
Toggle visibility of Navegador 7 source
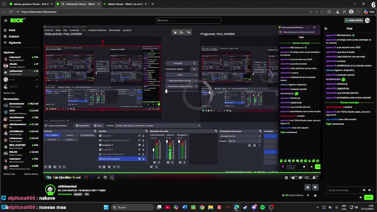(140, 136)
